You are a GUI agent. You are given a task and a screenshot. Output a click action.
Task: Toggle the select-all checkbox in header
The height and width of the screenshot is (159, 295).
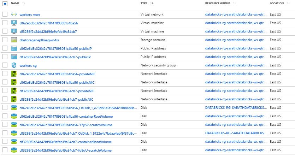(5, 4)
